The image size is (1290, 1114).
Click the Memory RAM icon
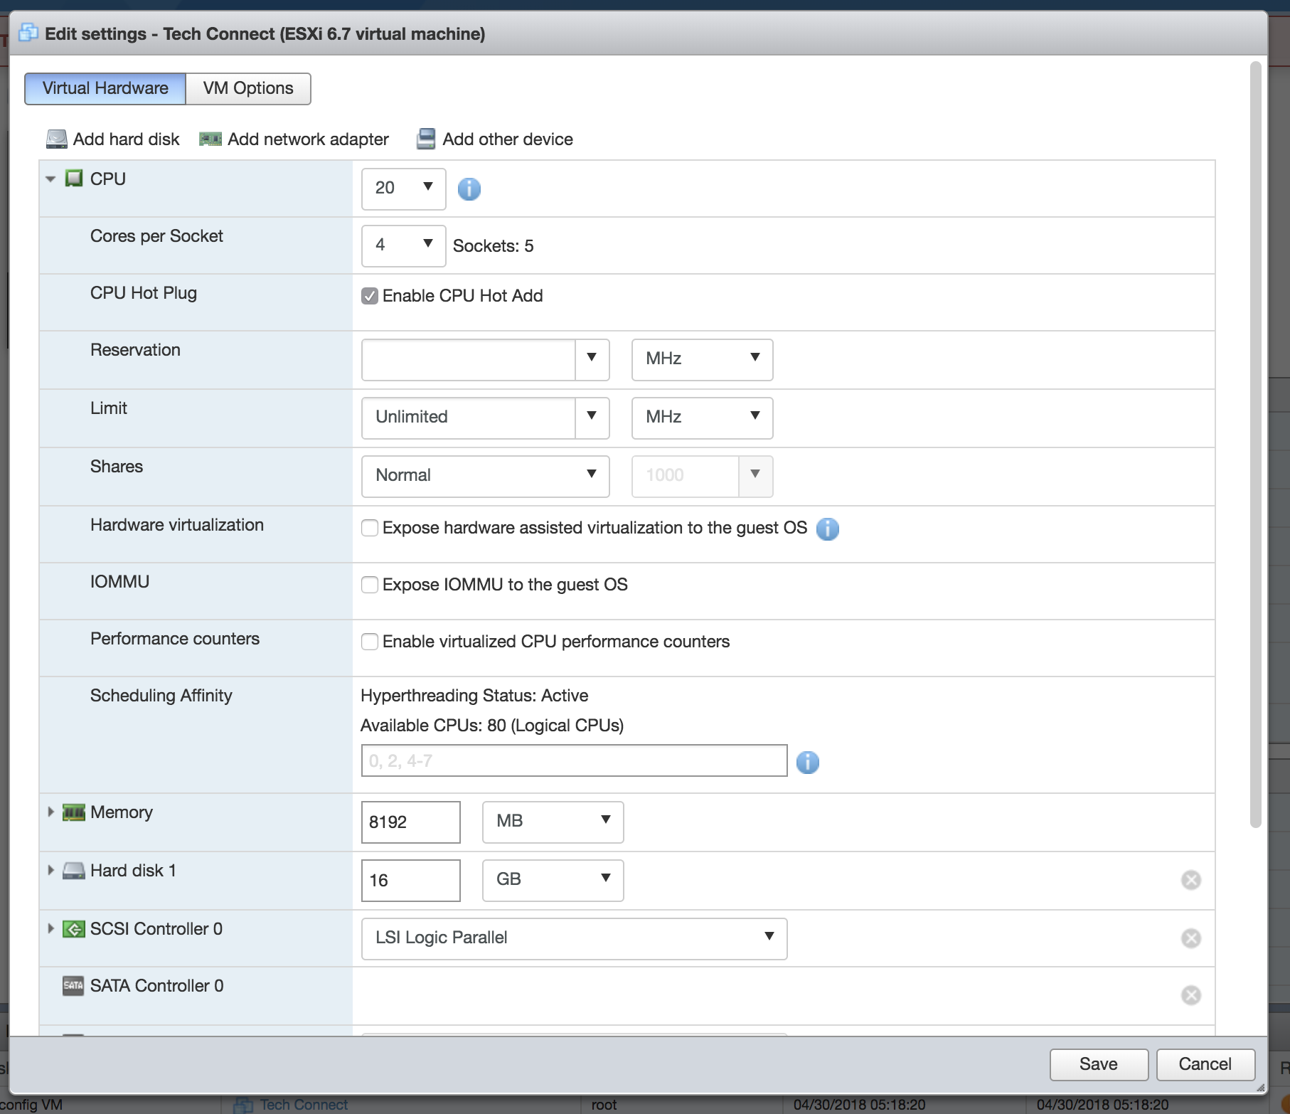coord(73,812)
